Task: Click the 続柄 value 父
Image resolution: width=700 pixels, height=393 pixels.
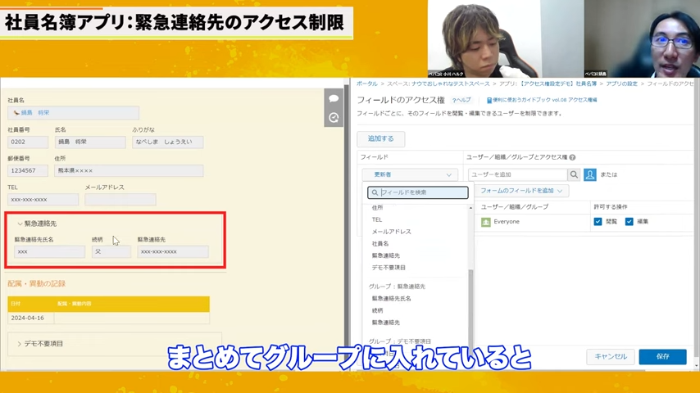Action: (x=111, y=251)
